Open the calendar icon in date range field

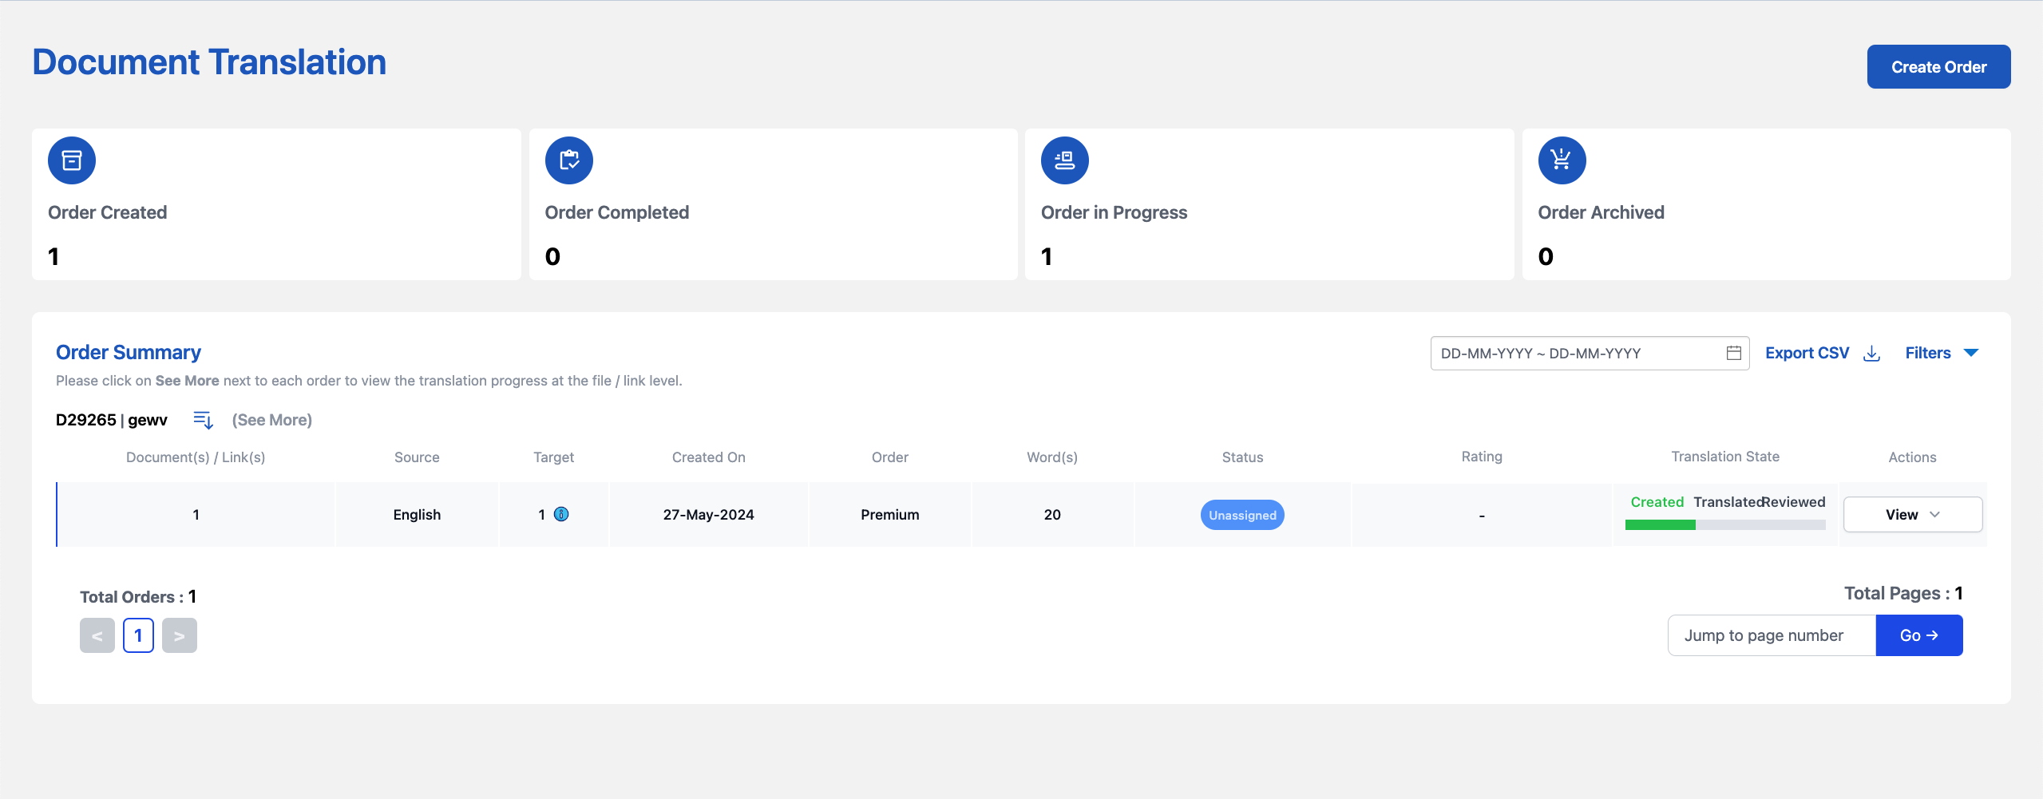tap(1733, 353)
